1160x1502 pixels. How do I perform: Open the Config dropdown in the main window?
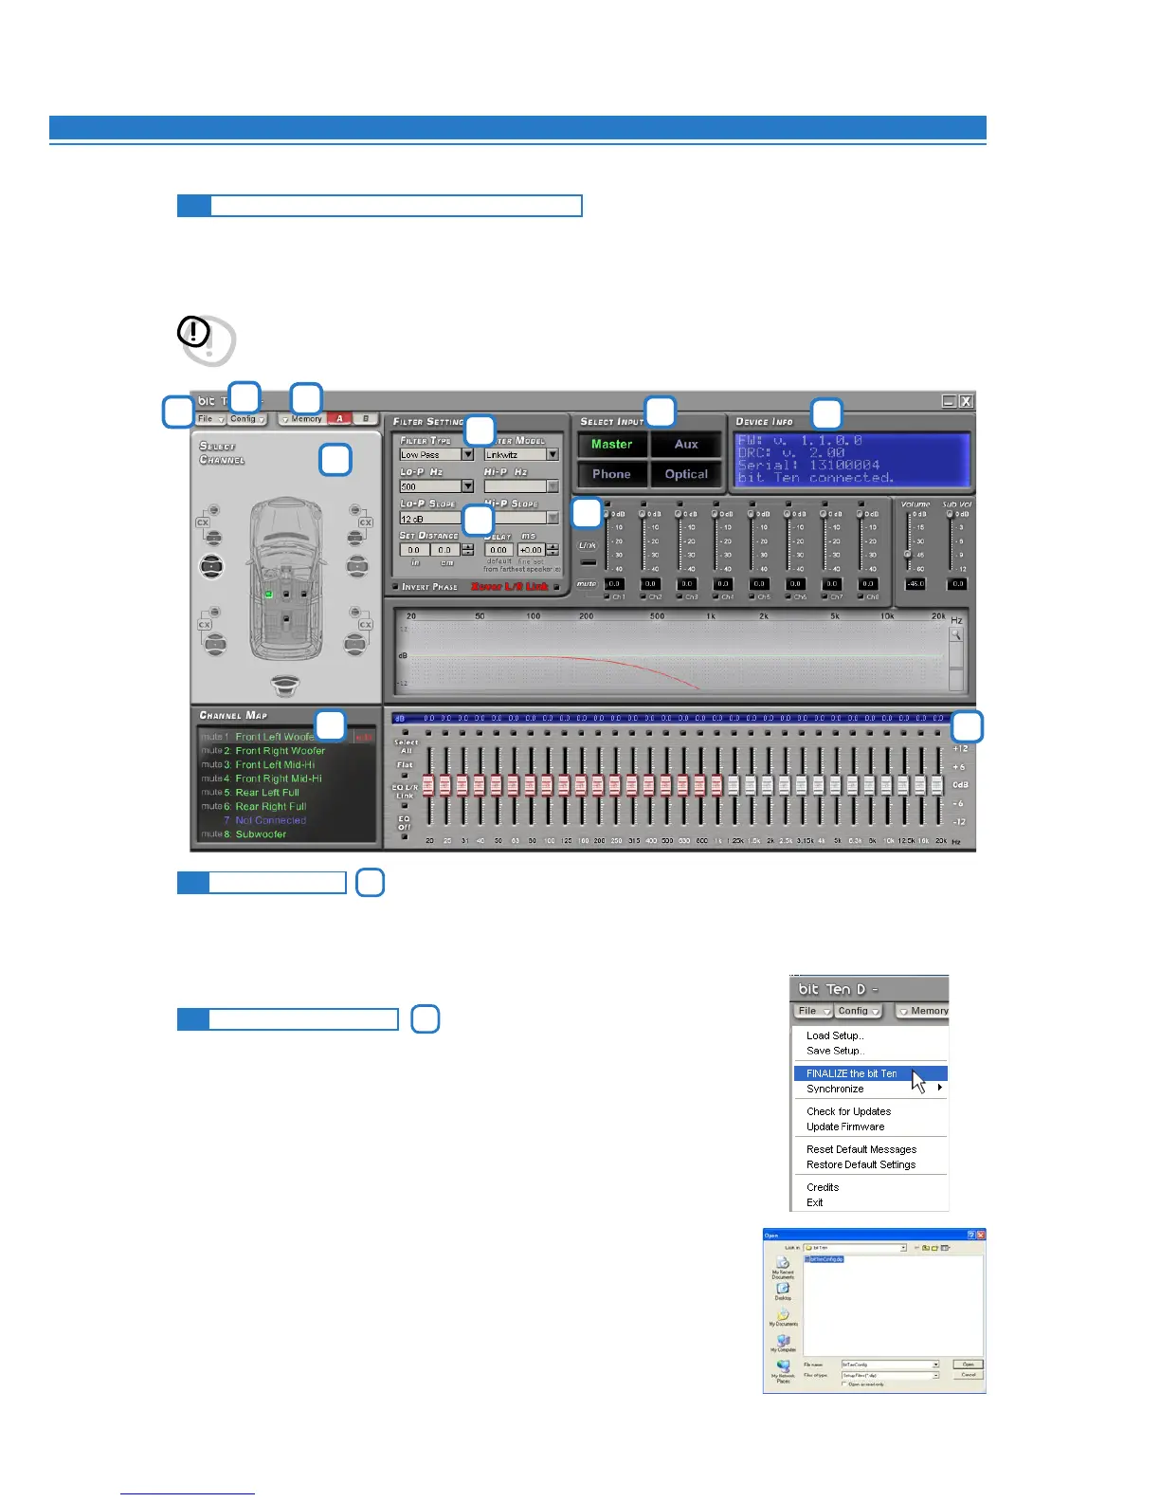[247, 419]
